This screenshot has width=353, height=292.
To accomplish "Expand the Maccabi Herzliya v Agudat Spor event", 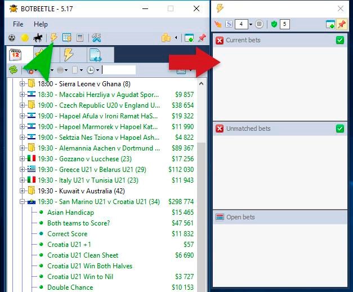I will pyautogui.click(x=22, y=95).
